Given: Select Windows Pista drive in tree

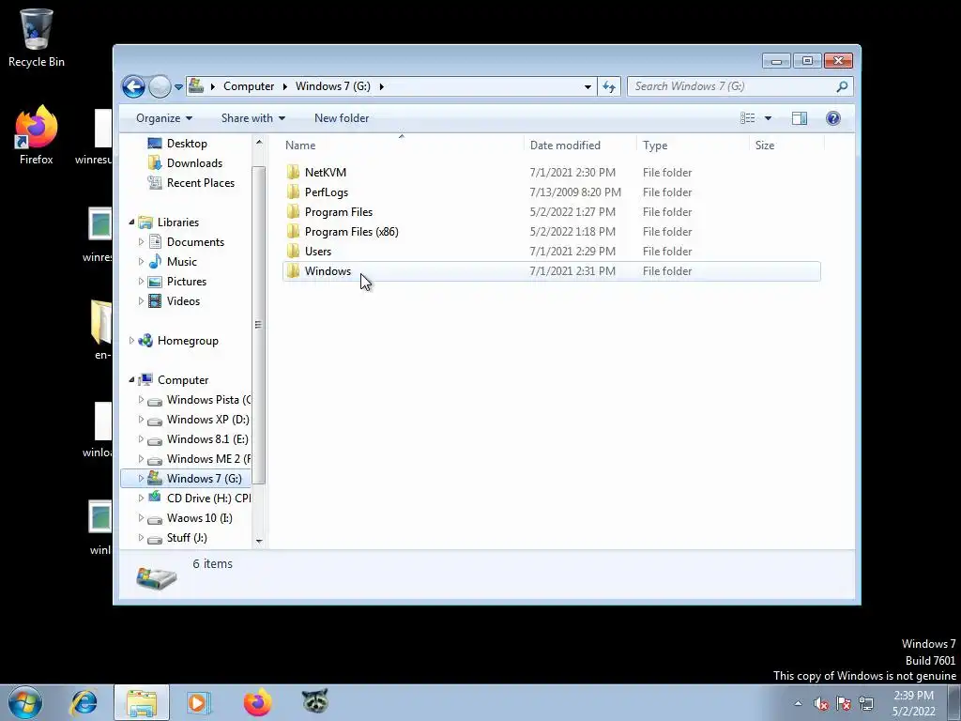Looking at the screenshot, I should click(209, 399).
